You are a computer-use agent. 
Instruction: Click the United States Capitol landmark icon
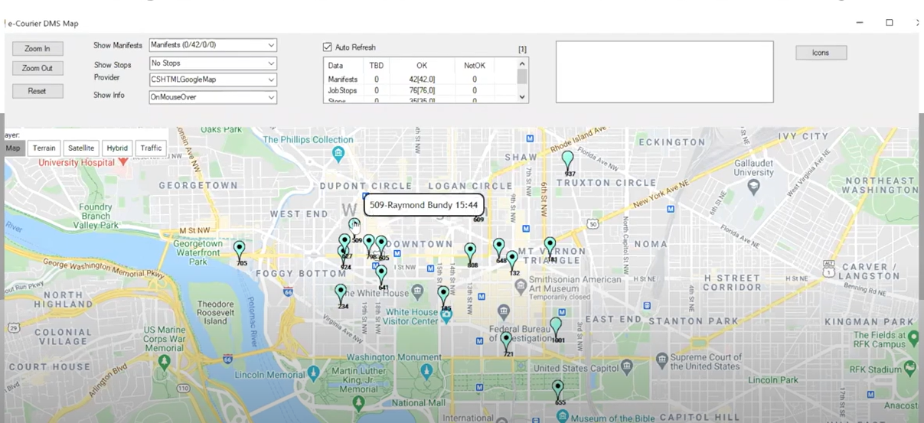point(628,367)
